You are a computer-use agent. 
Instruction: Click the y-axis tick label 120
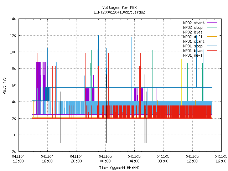[x=13, y=36]
